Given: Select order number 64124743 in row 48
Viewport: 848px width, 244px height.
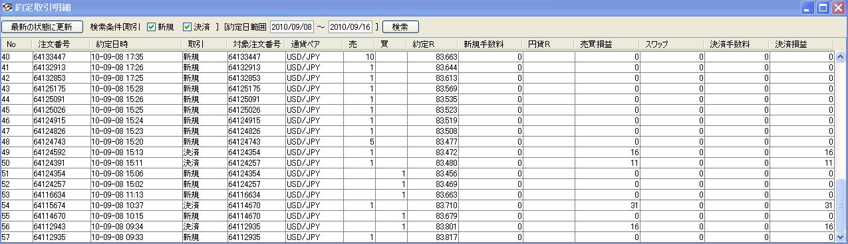Looking at the screenshot, I should (x=49, y=142).
